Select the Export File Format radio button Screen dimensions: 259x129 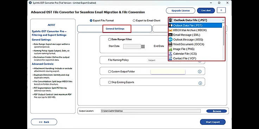91,21
